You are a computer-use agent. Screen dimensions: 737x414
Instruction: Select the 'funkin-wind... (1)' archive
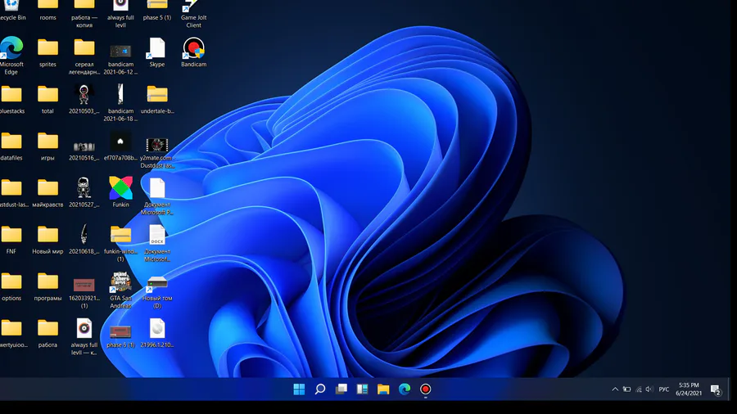pos(121,244)
